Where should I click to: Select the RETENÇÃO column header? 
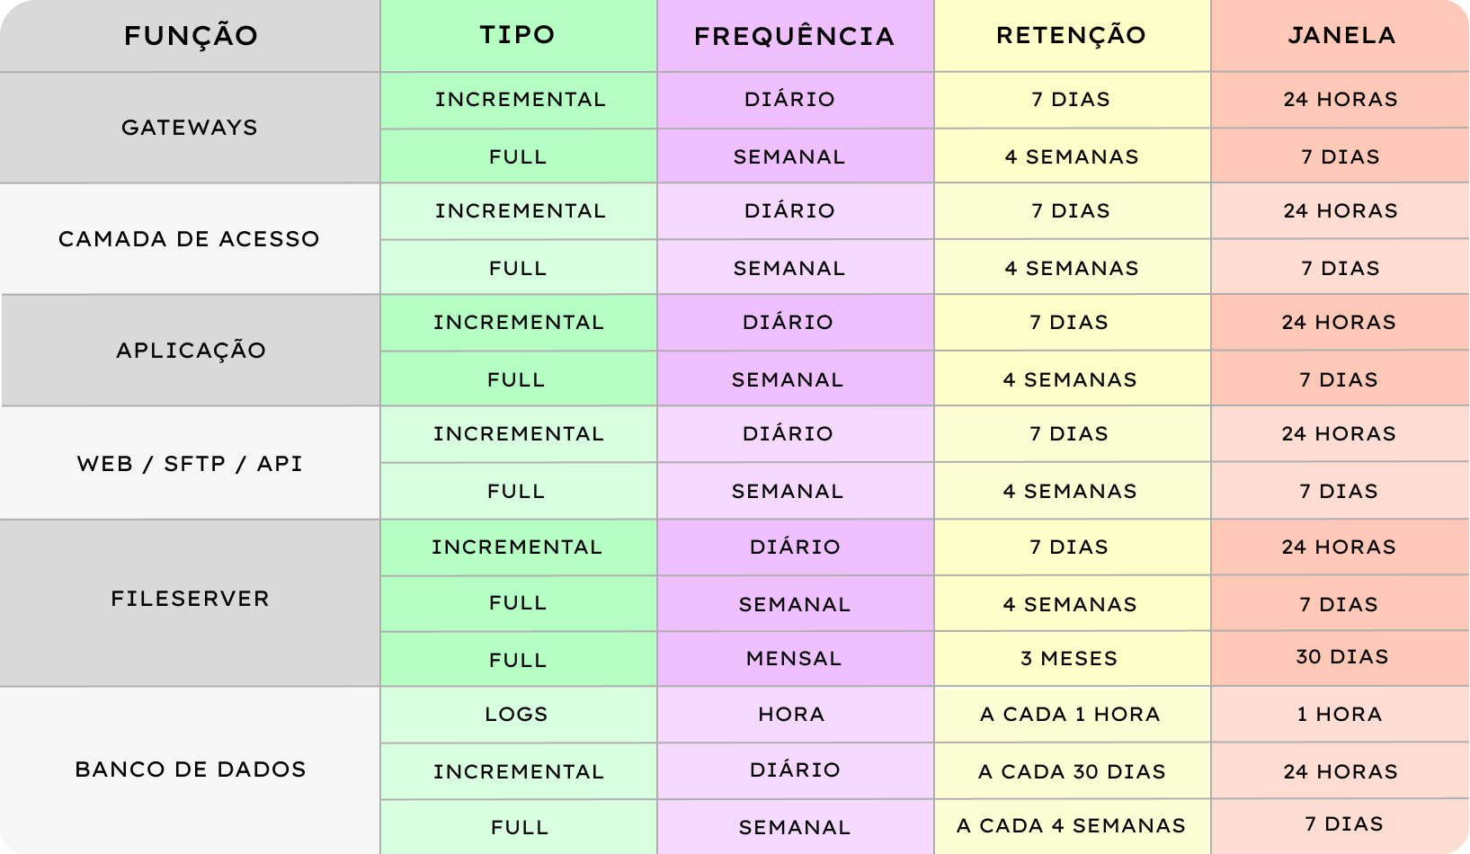click(1071, 35)
